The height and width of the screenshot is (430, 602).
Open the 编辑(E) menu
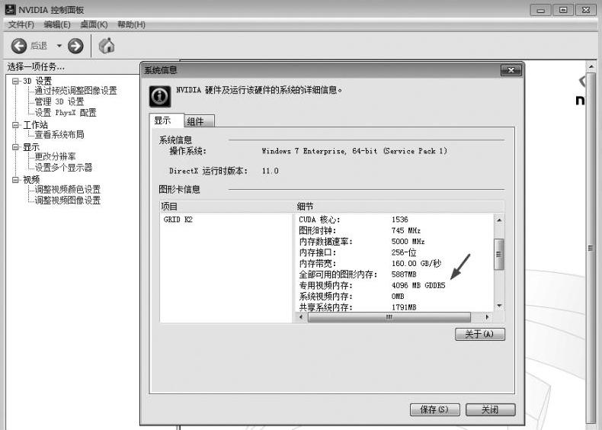[x=57, y=24]
